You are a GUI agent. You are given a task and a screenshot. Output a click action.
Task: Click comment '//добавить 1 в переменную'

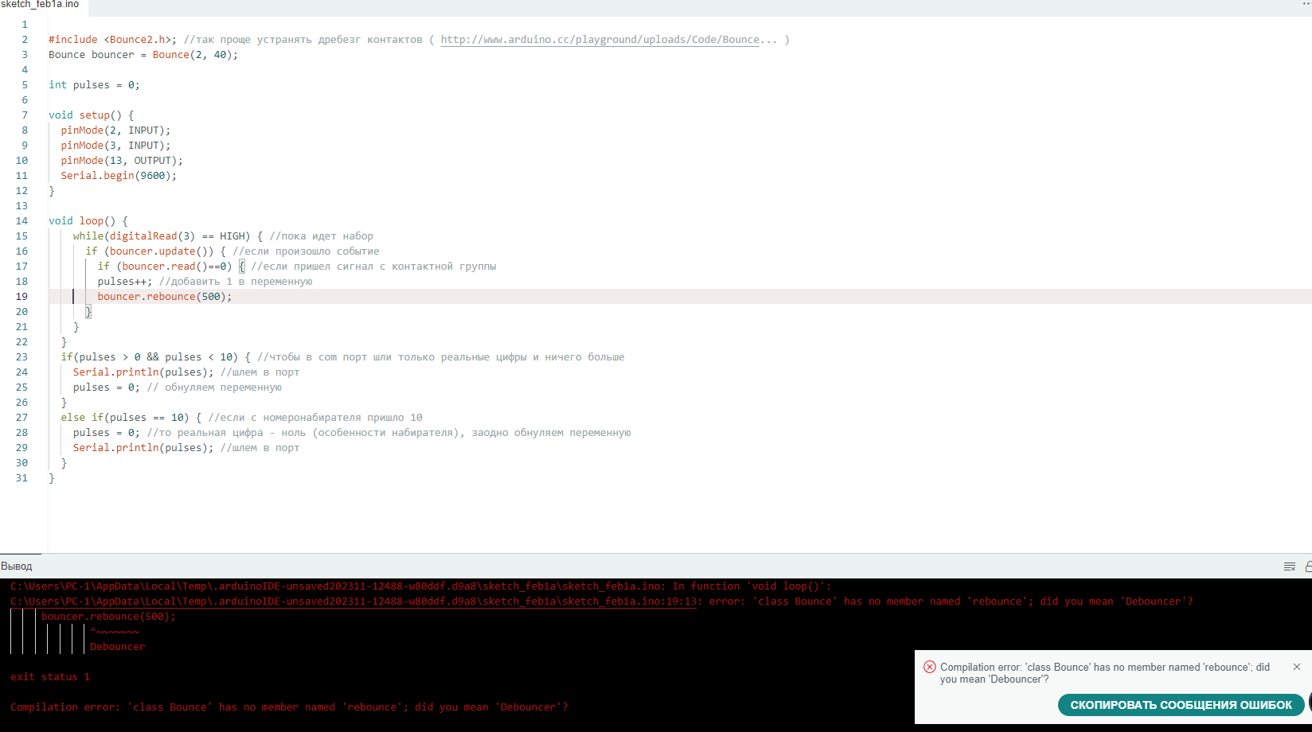click(236, 282)
